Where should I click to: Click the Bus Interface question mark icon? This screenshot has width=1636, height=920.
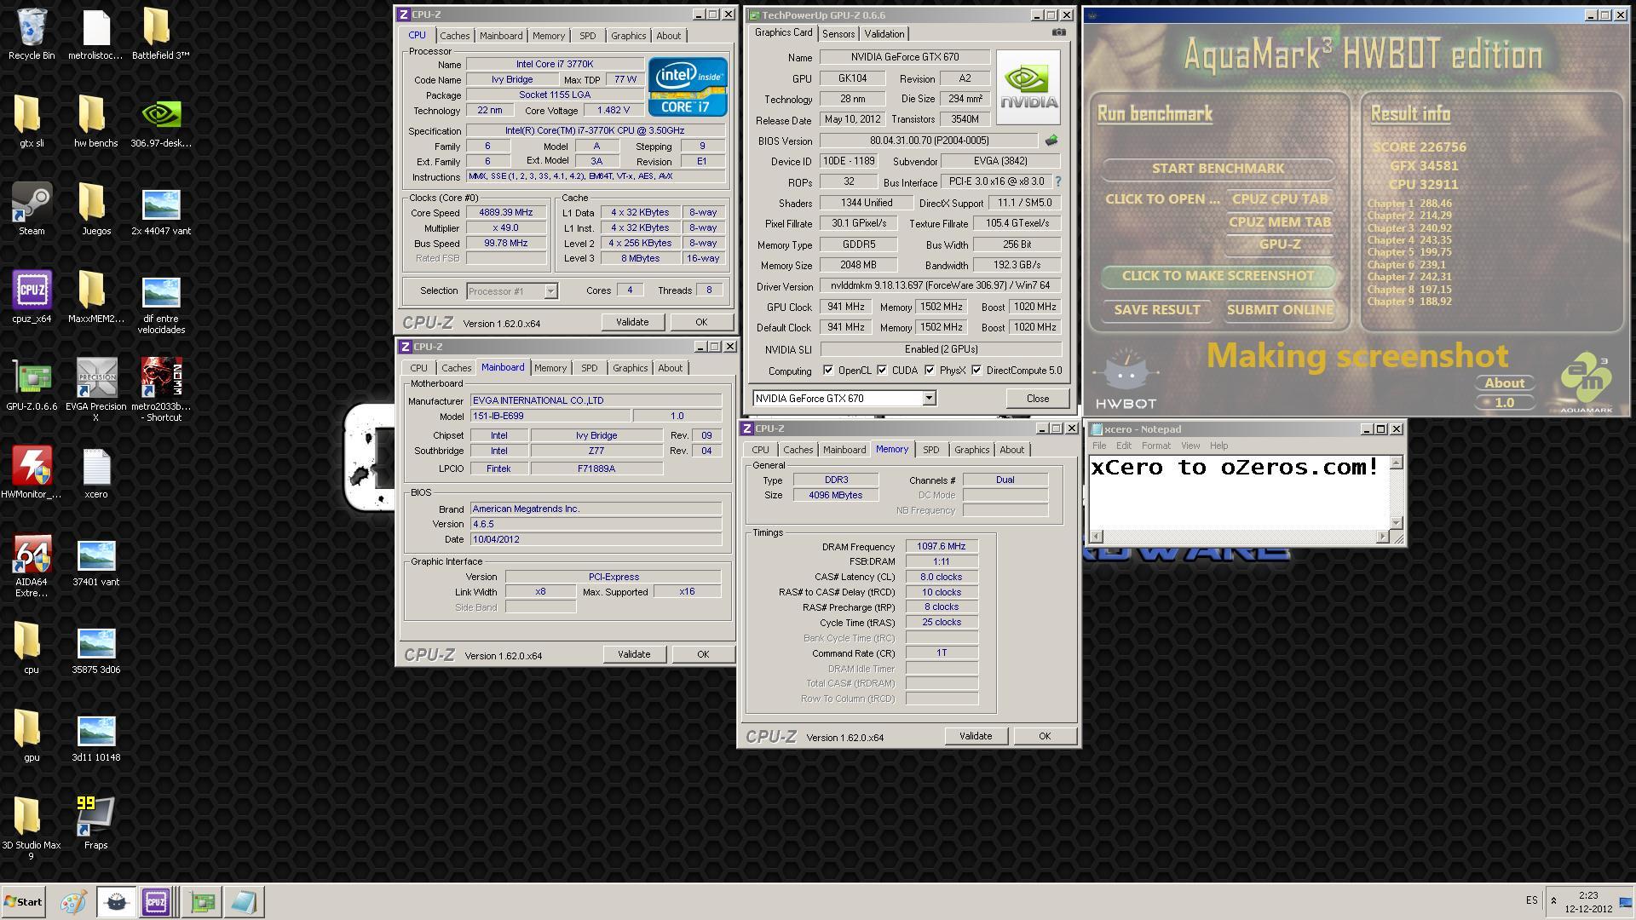point(1058,181)
